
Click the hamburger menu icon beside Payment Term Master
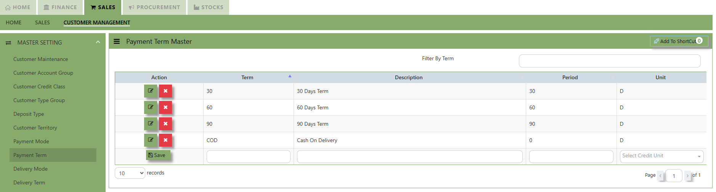pyautogui.click(x=117, y=42)
